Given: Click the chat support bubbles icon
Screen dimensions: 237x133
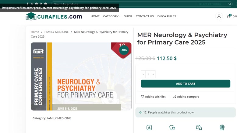Looking at the screenshot, I should tap(199, 128).
